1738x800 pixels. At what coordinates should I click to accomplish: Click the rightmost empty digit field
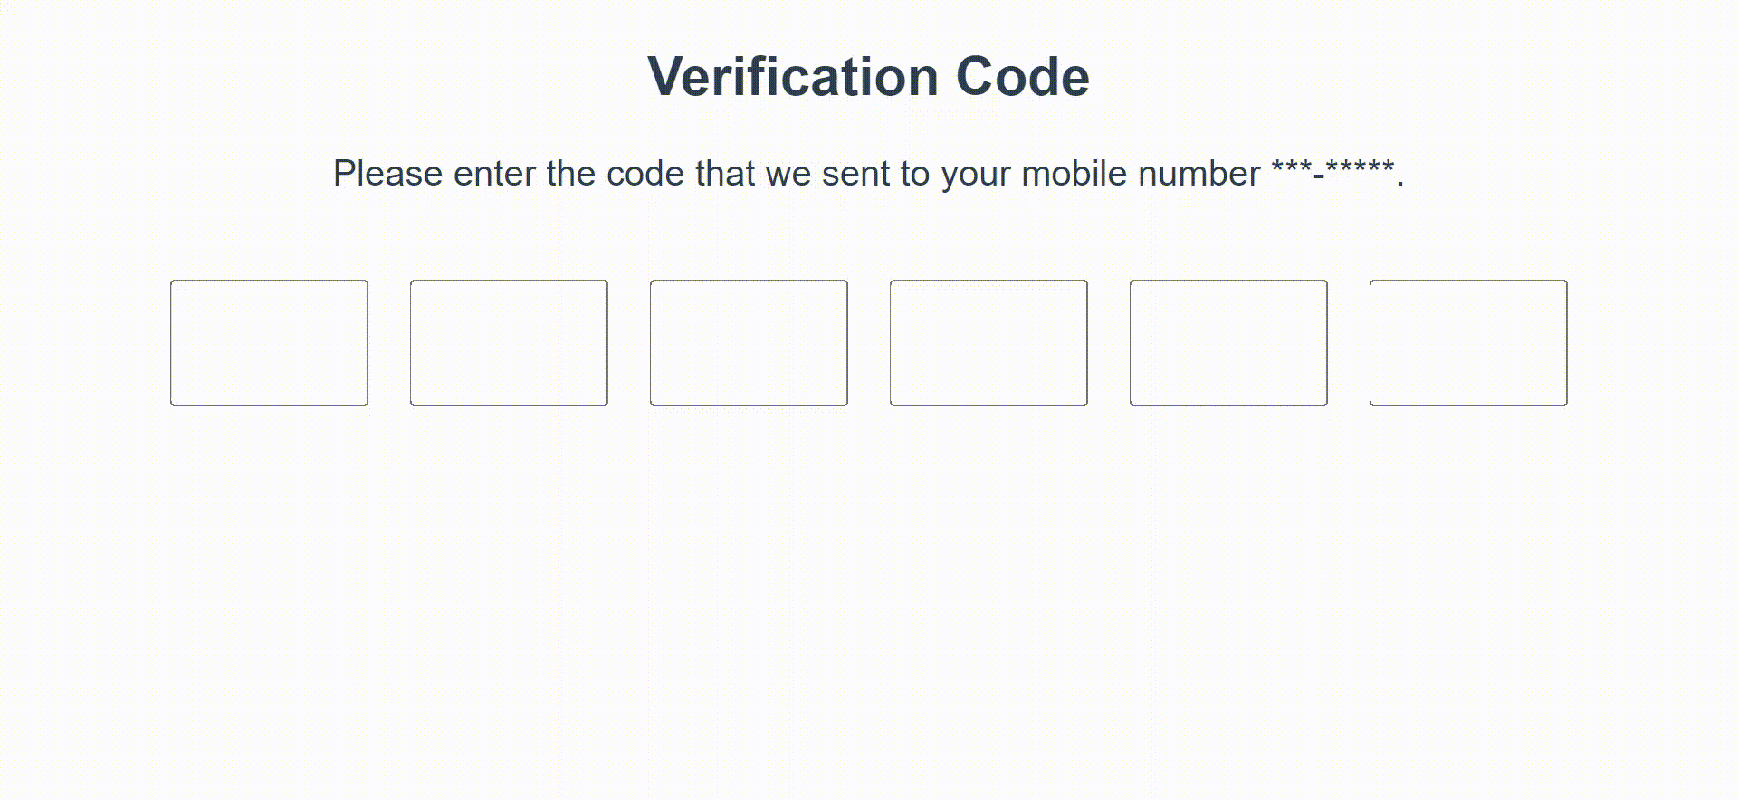point(1467,343)
